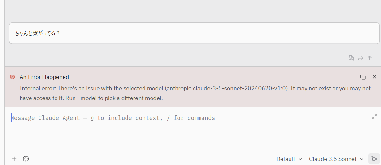This screenshot has width=381, height=165.
Task: Dismiss the An Error Happened notification
Action: (x=374, y=77)
